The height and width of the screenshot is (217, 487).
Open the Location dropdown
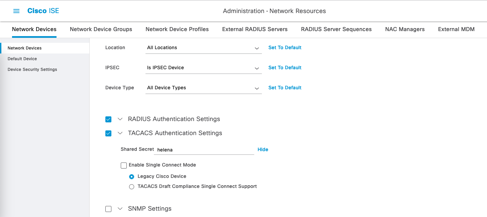(203, 48)
